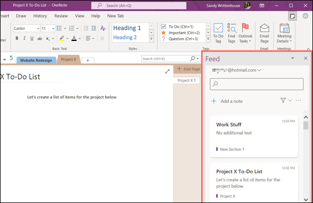Increase indent of the paragraph
This screenshot has height=203, width=313.
[93, 28]
